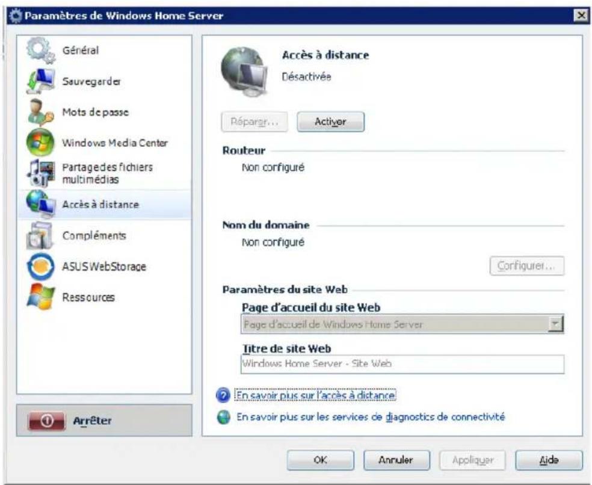Click the globe icon beside connectivity diagnostics link

click(224, 417)
